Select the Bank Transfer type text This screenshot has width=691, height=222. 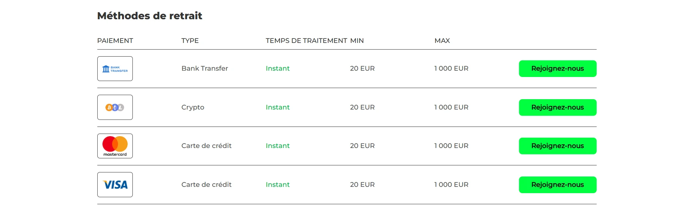click(205, 68)
